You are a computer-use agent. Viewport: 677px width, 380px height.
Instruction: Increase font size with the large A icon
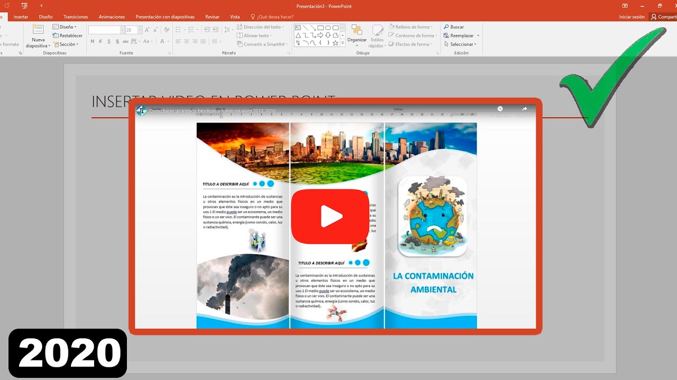click(x=147, y=30)
